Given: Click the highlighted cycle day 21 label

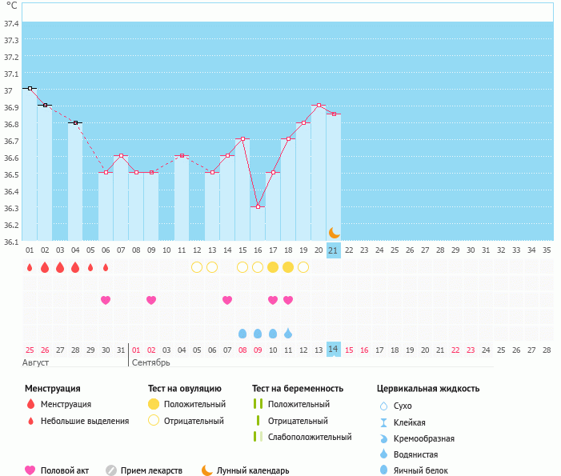Looking at the screenshot, I should [334, 250].
